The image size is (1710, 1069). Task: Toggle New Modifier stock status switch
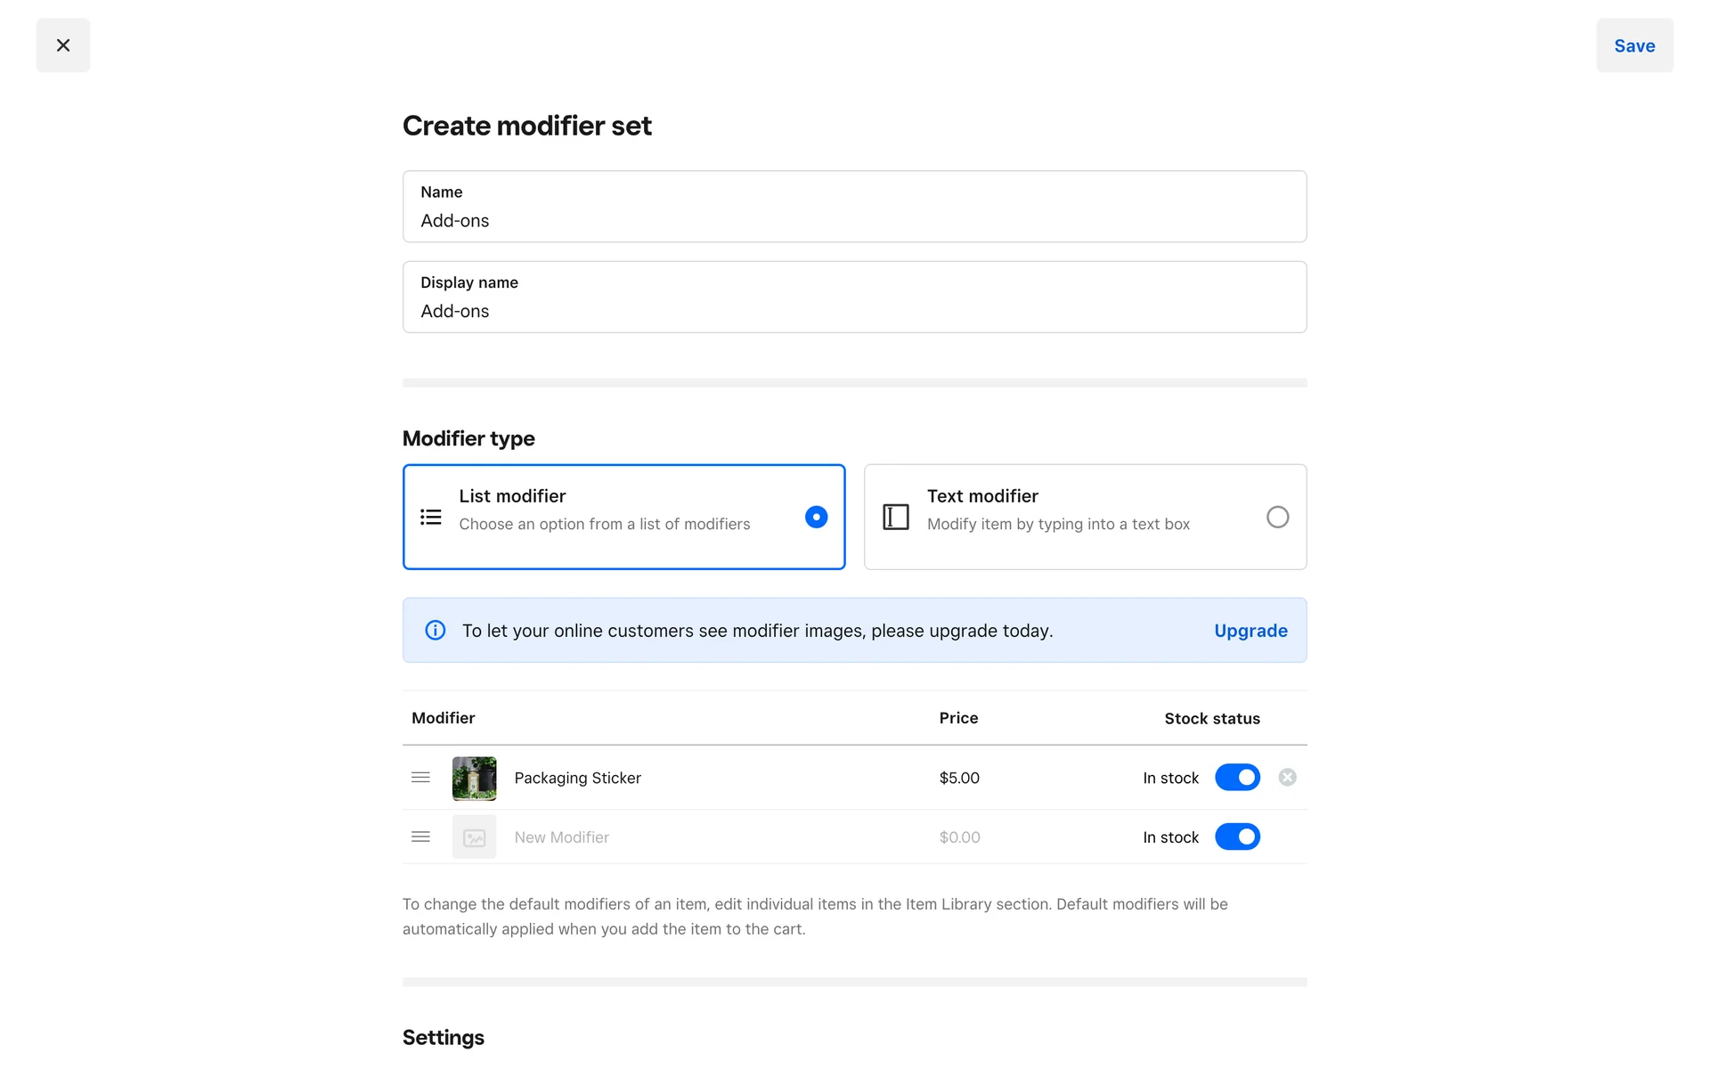pyautogui.click(x=1236, y=836)
